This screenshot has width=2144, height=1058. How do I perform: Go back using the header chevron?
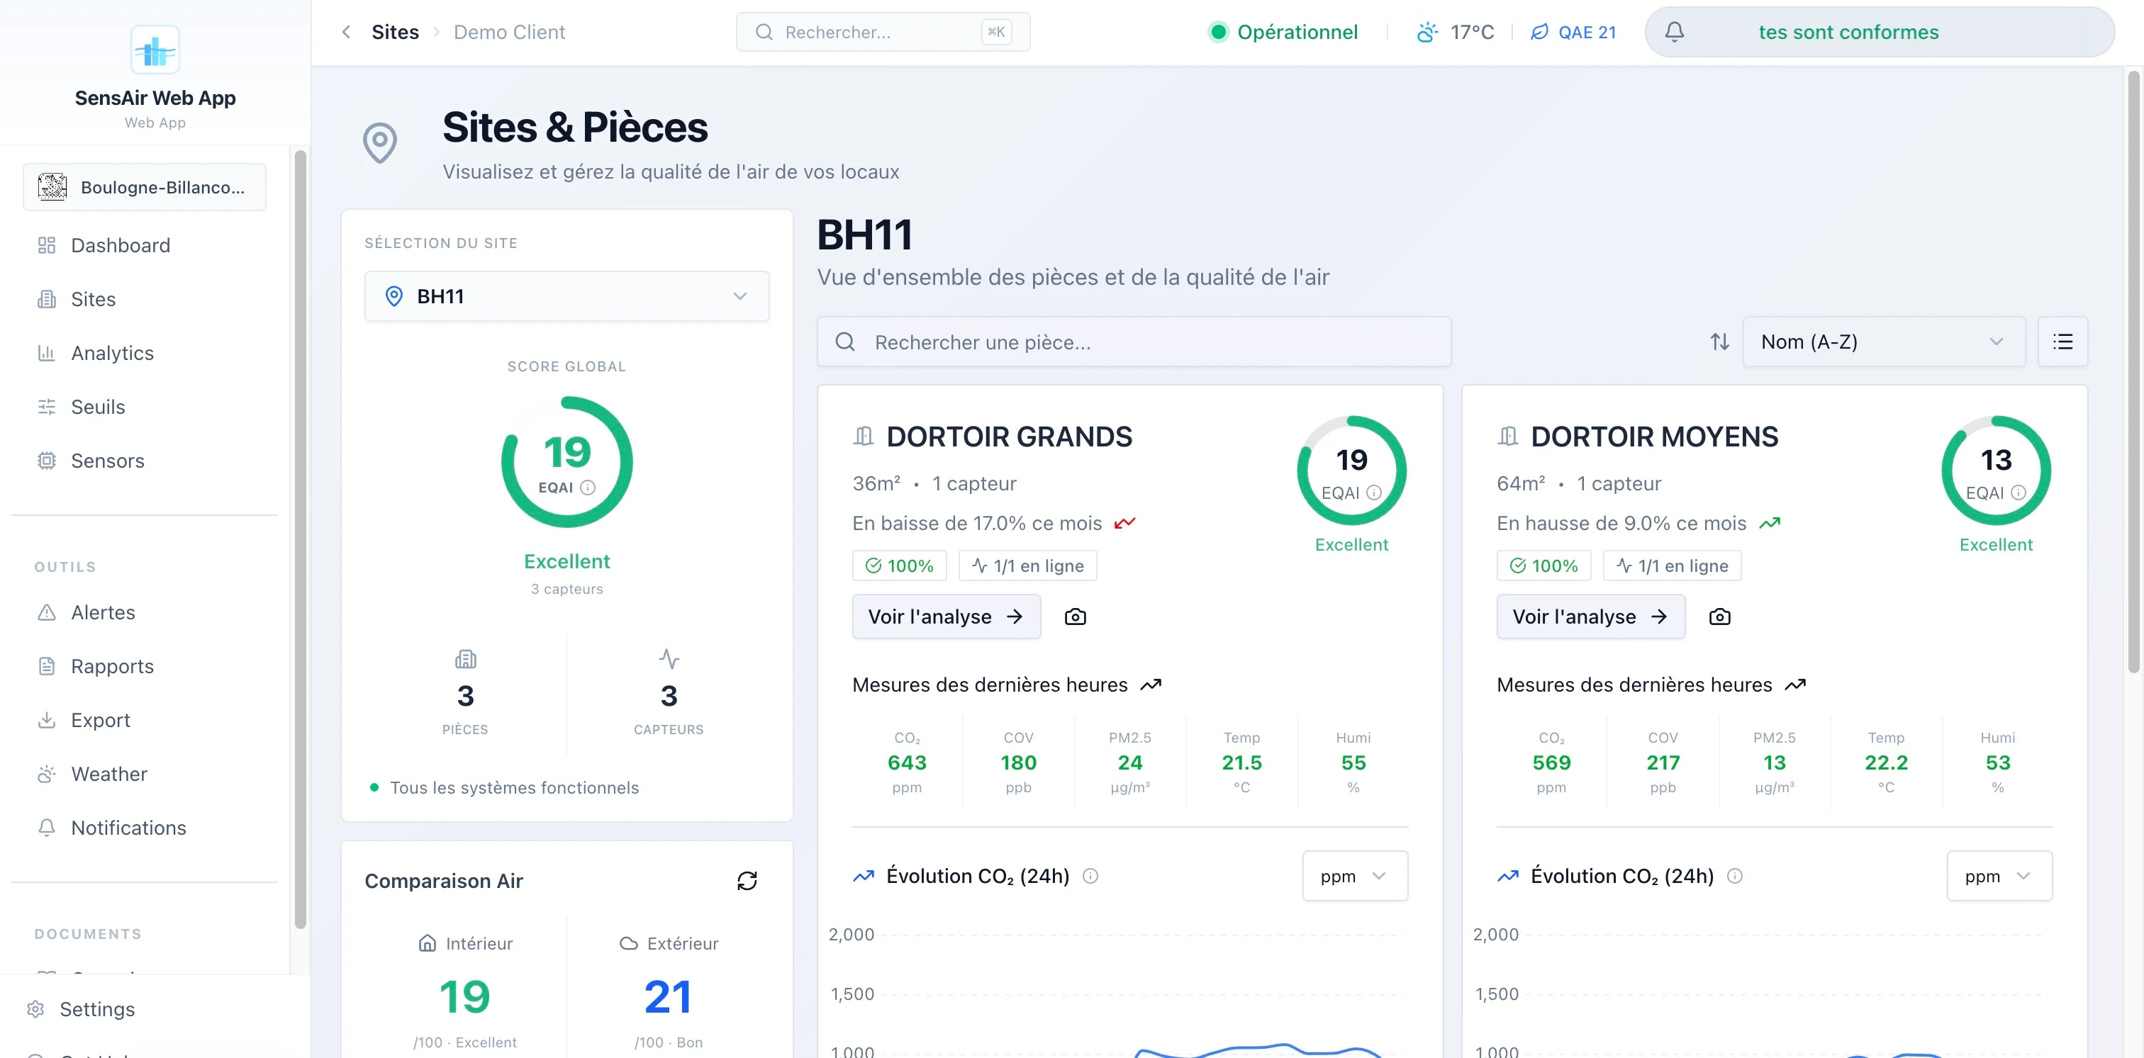[x=346, y=33]
